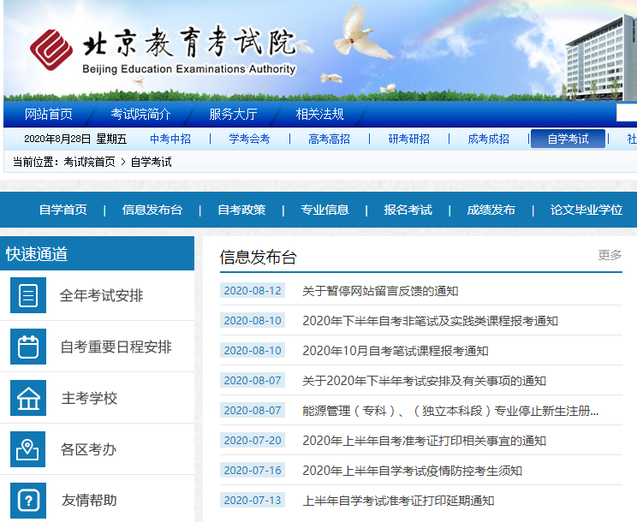This screenshot has height=522, width=637.
Task: Open 相关法规 in the top navigation
Action: (319, 114)
